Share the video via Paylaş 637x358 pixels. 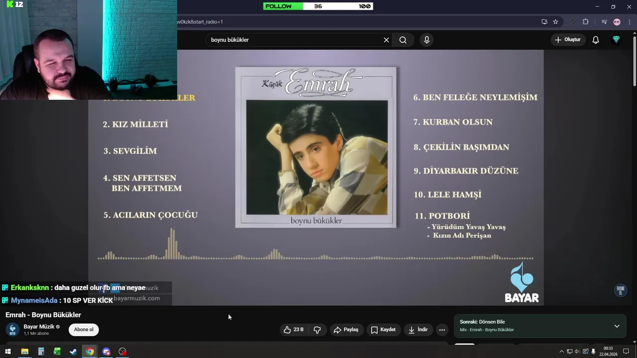click(x=346, y=330)
